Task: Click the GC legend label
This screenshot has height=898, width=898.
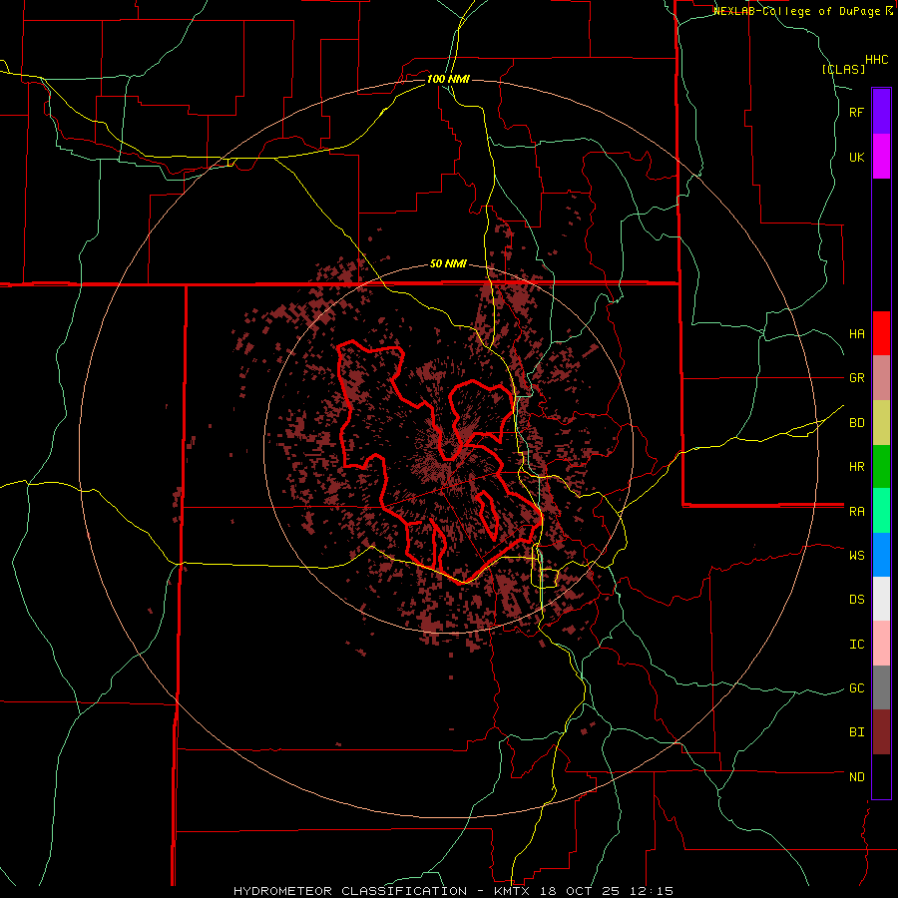Action: pos(857,688)
